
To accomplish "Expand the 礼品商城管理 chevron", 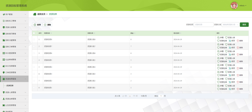I will (25, 60).
